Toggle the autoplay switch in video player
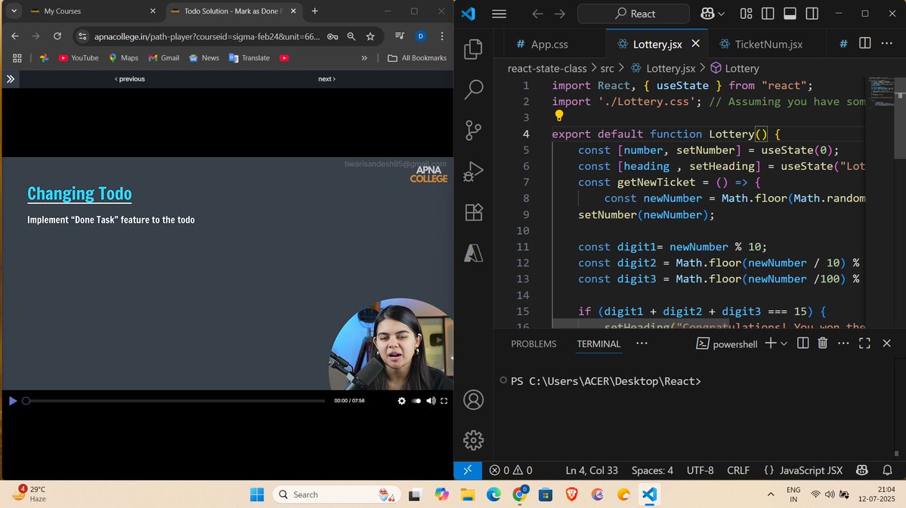906x508 pixels. pyautogui.click(x=416, y=401)
